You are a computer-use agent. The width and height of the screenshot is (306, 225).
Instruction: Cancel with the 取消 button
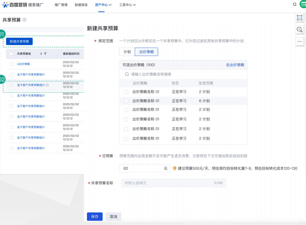tap(114, 217)
